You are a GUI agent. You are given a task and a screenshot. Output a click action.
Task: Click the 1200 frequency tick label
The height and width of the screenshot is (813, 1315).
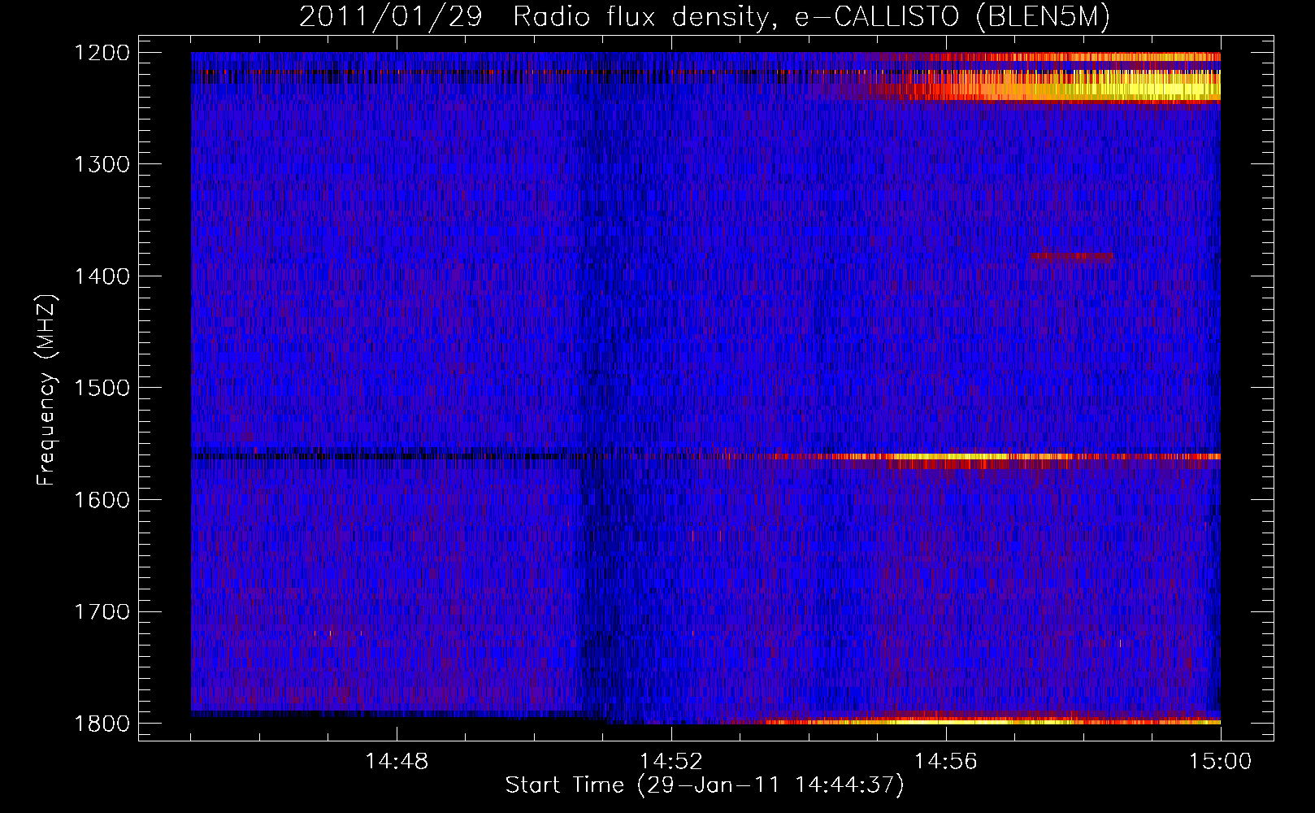[102, 53]
